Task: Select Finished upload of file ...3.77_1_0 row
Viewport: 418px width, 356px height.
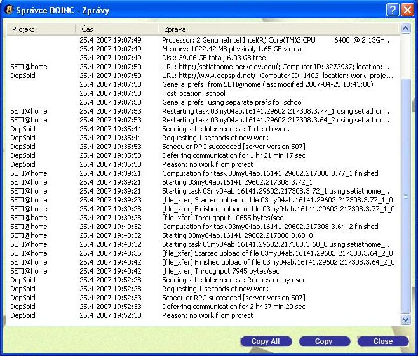Action: tap(203, 209)
